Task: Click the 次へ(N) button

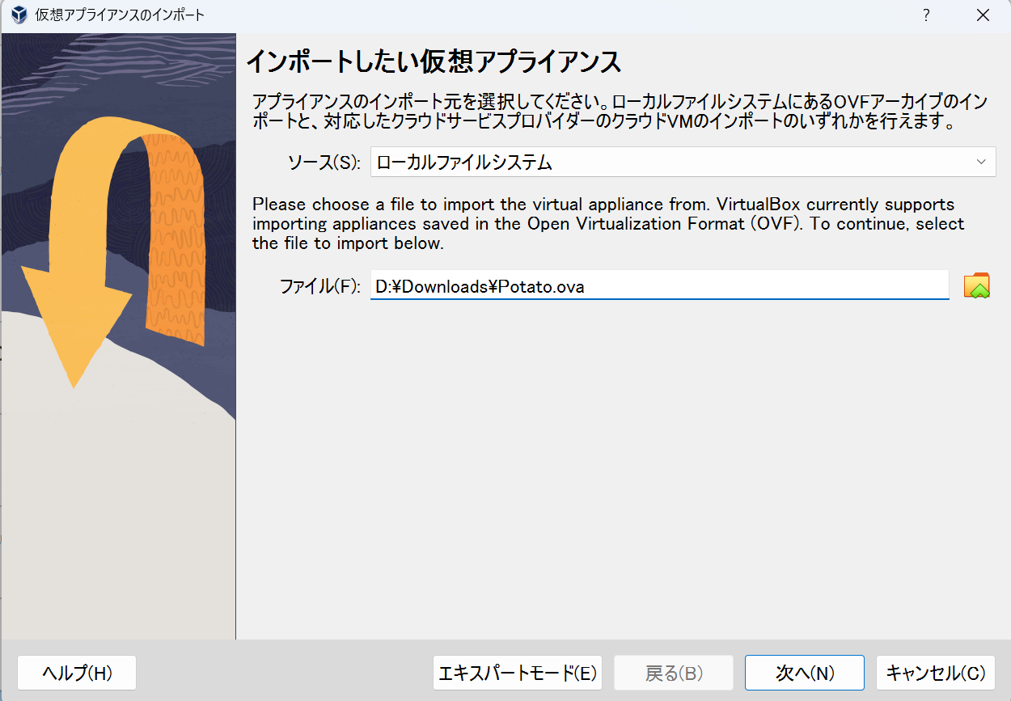Action: [x=805, y=673]
